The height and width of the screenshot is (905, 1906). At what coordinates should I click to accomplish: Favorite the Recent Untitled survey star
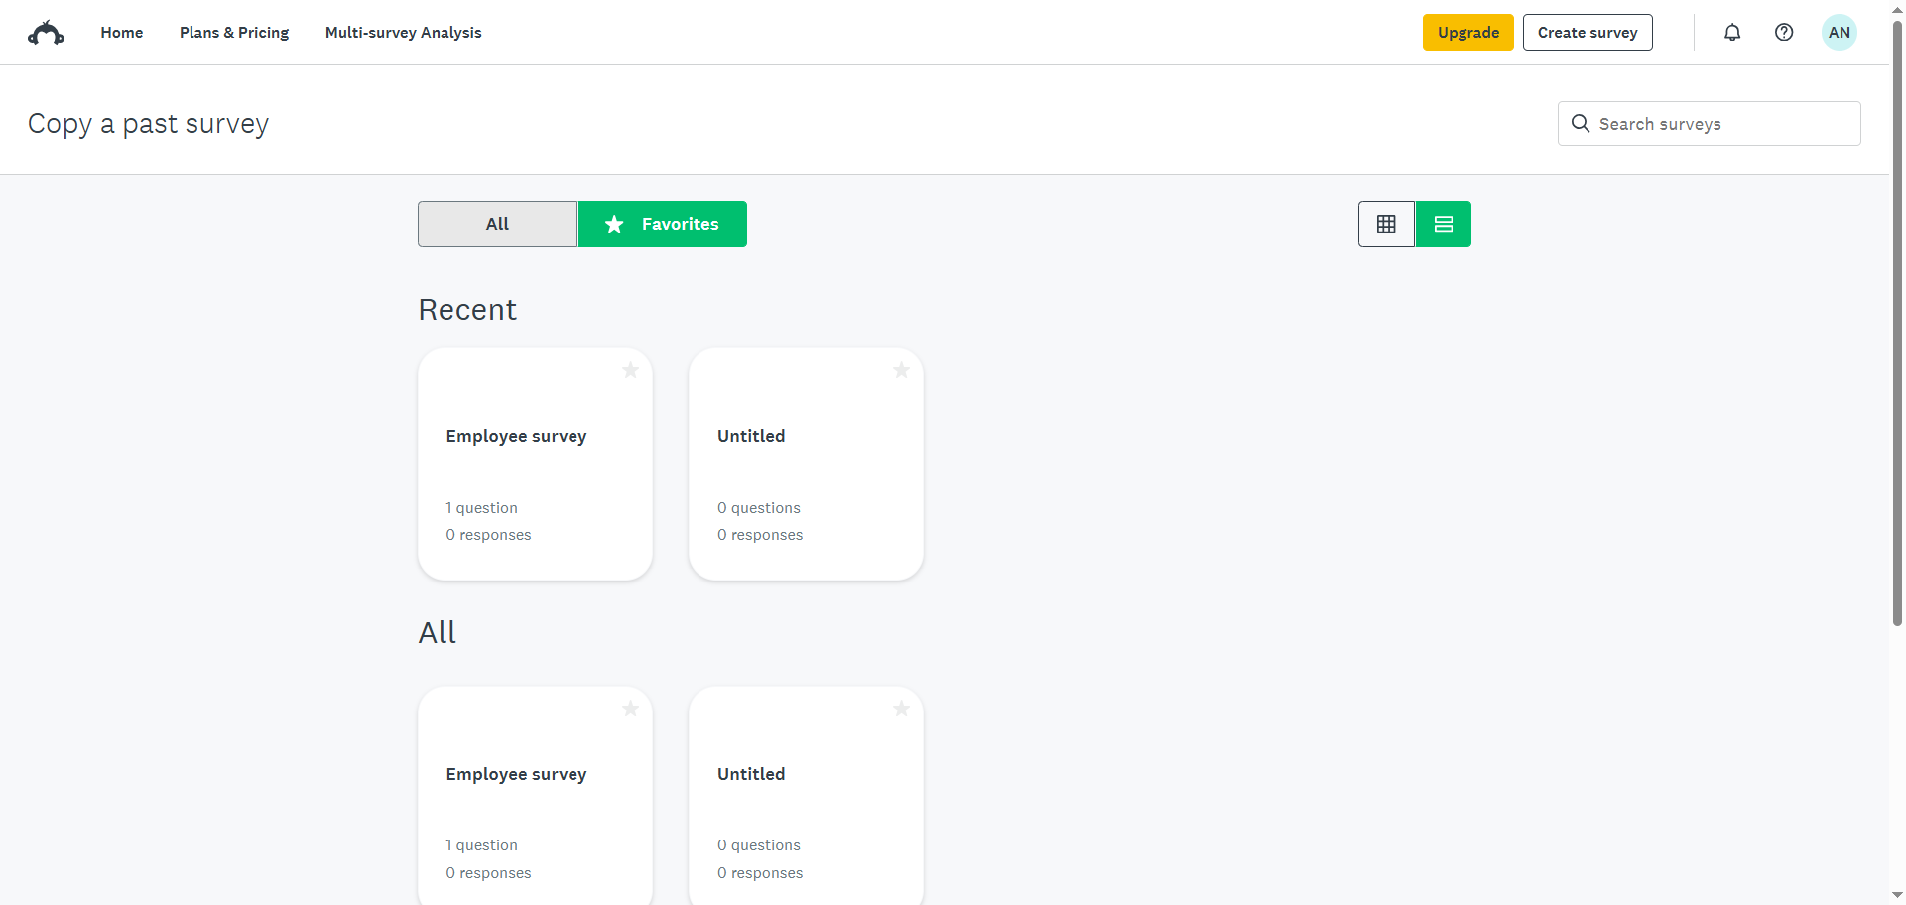tap(901, 370)
